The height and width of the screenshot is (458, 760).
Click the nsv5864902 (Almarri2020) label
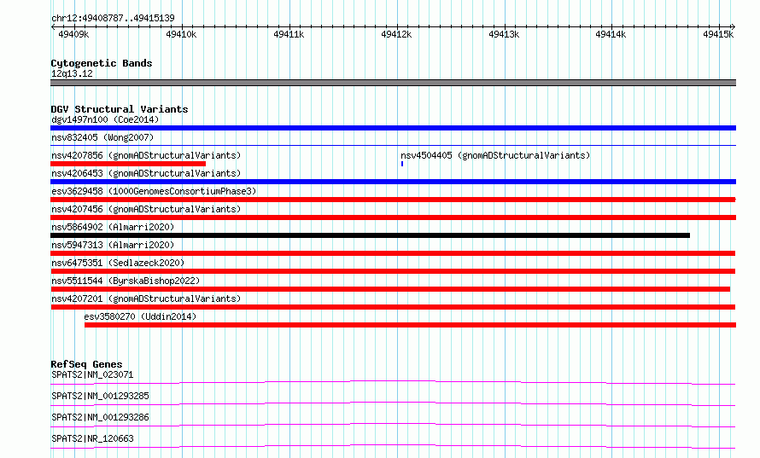click(x=113, y=227)
